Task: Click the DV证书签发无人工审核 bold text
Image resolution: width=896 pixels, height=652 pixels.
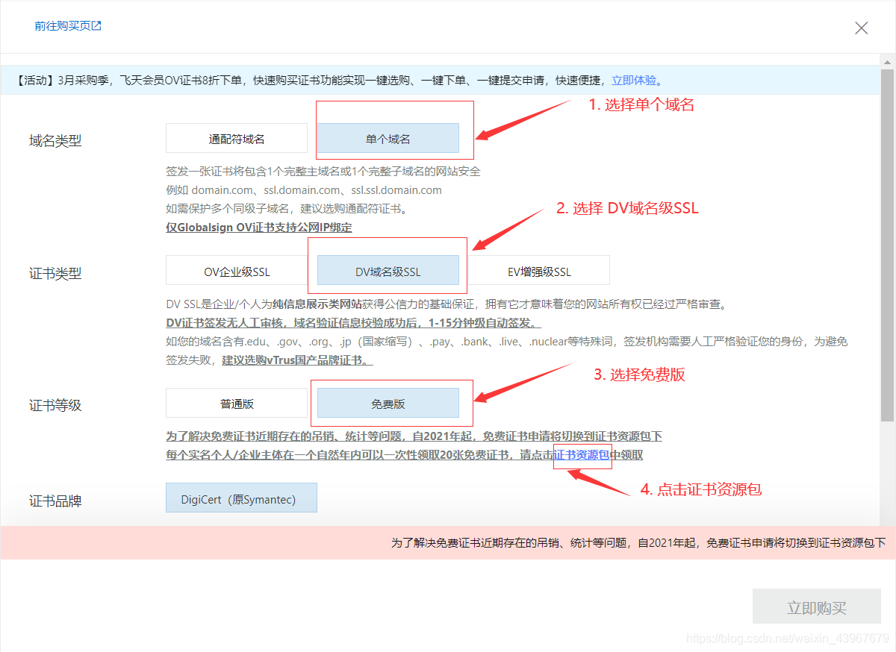Action: [x=353, y=323]
